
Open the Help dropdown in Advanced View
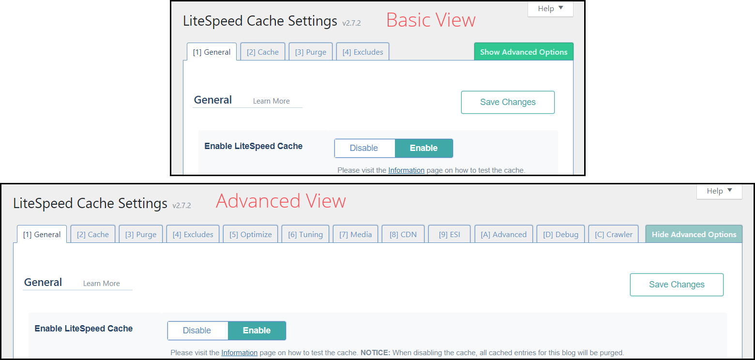point(719,191)
